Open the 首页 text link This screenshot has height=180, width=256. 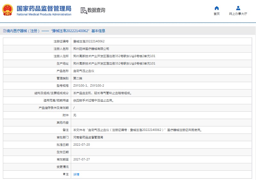tap(217, 14)
